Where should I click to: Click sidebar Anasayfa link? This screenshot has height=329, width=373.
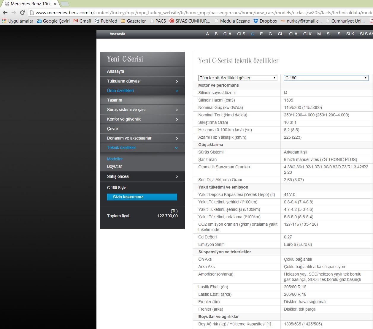(x=116, y=71)
